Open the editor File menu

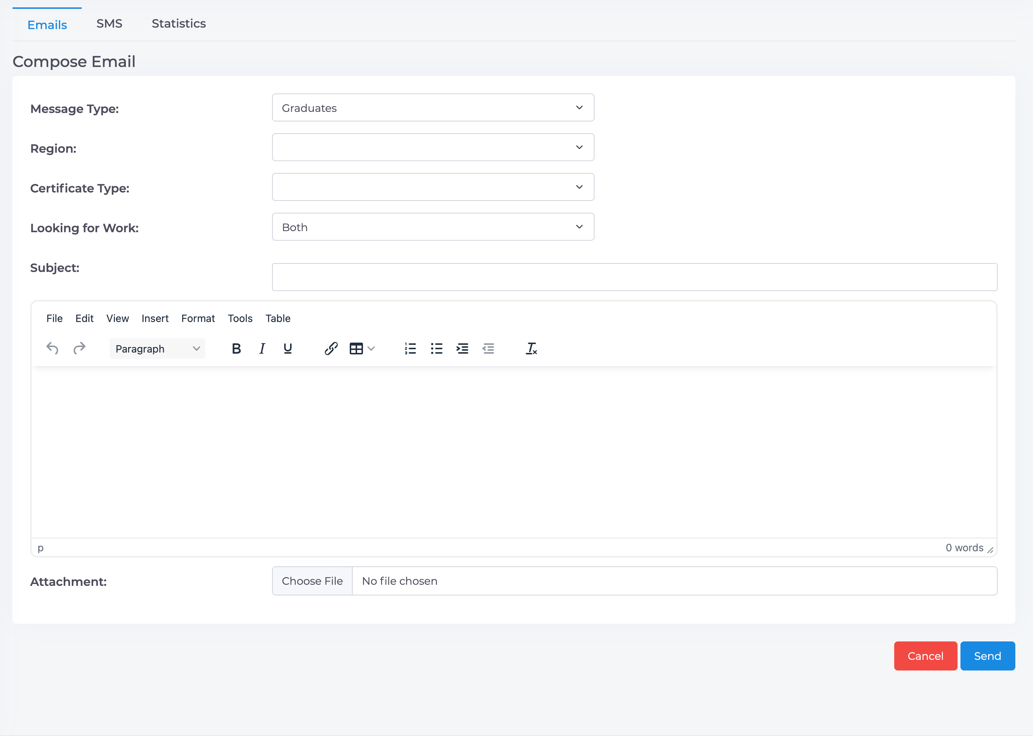coord(54,318)
